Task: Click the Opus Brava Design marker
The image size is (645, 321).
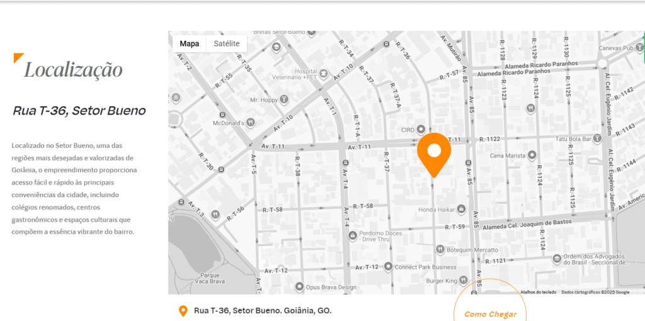Action: tap(299, 286)
